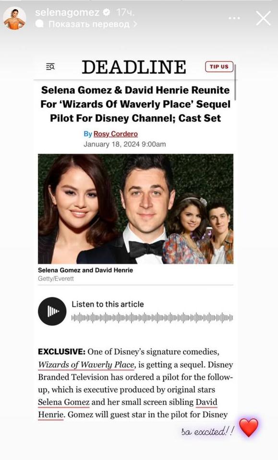
Task: Click the verified badge next to selenagomez
Action: pos(107,12)
